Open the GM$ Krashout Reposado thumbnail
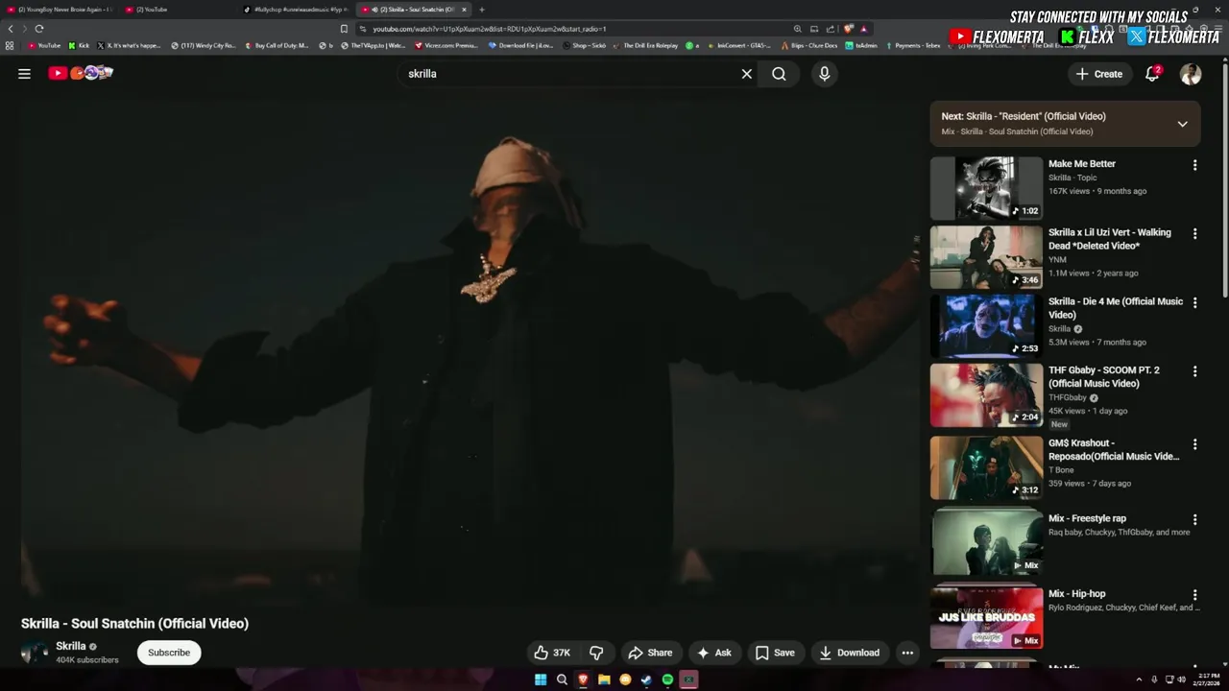This screenshot has height=691, width=1229. point(986,468)
